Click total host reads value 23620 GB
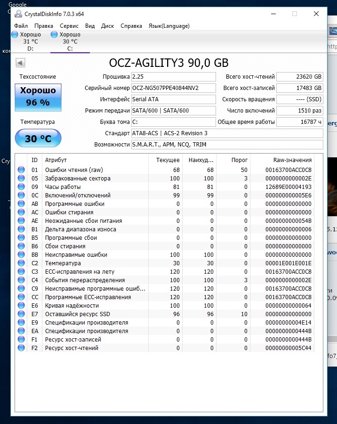 (300, 77)
